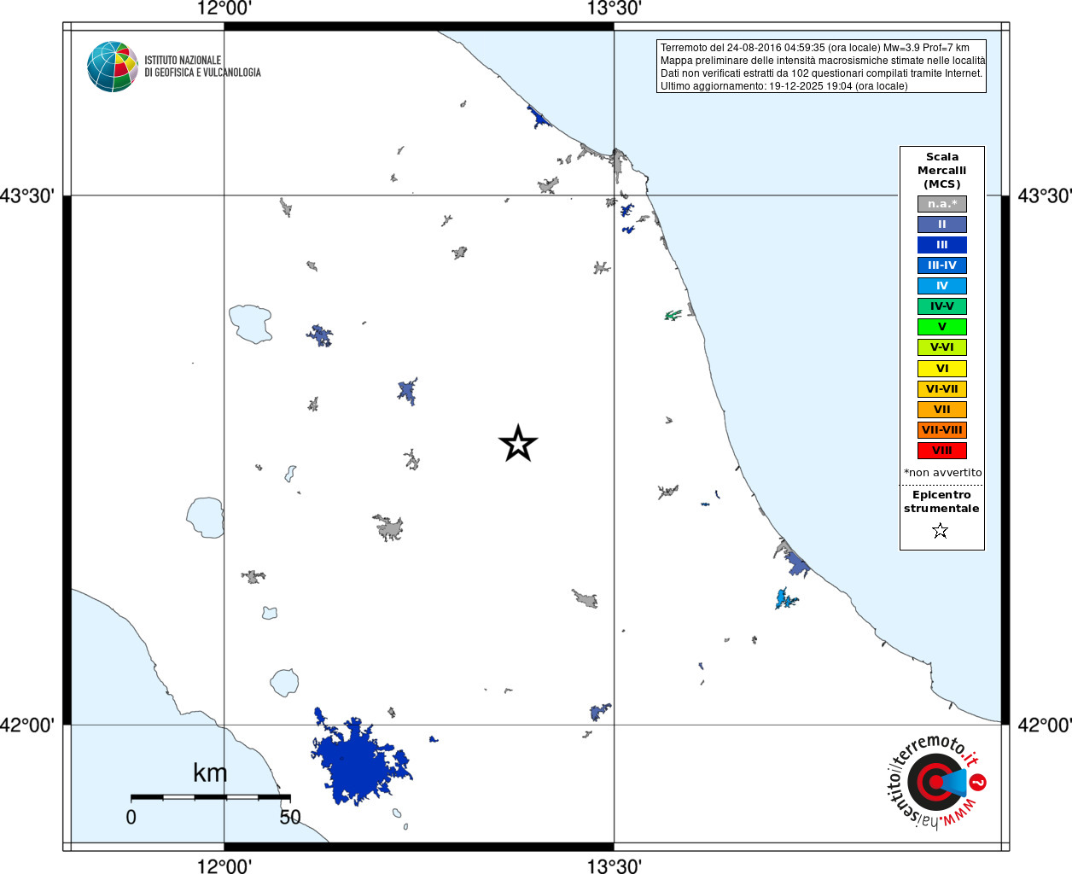Click the scale bar '0' label
Screen dimensions: 1072x874
[131, 817]
